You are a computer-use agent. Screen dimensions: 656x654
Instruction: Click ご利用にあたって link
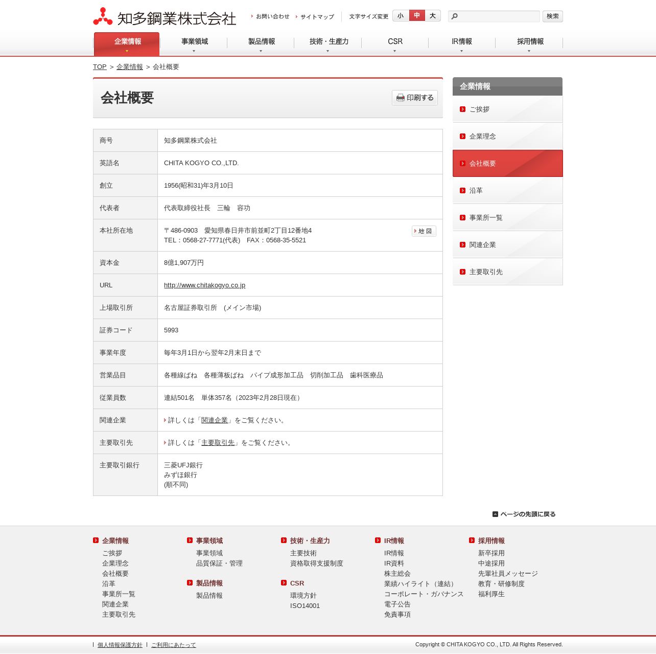174,645
